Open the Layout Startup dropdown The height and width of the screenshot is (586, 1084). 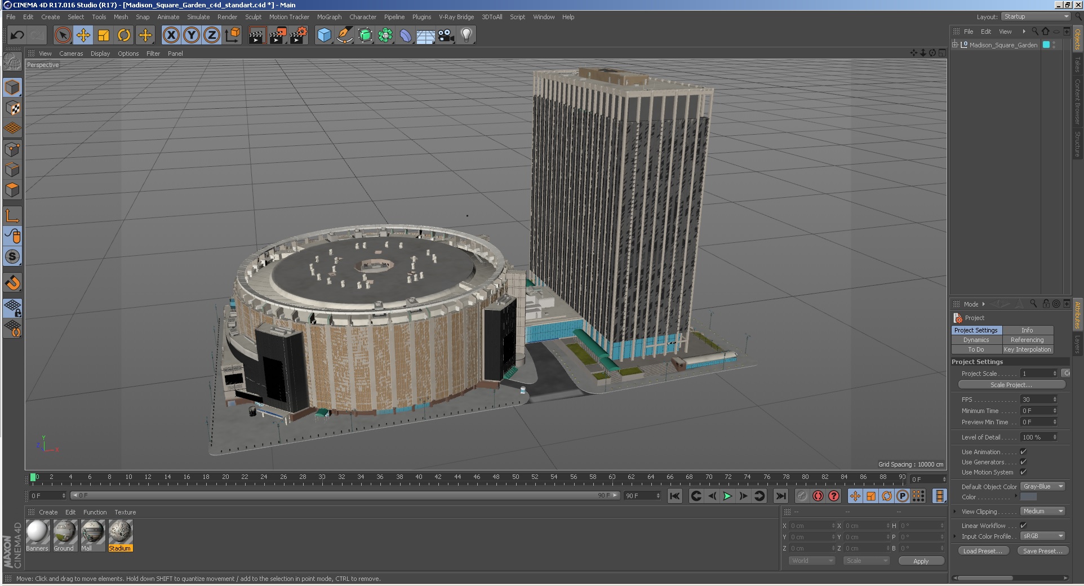(x=1036, y=17)
